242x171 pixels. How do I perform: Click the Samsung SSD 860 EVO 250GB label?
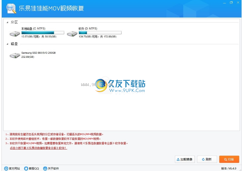[38, 53]
